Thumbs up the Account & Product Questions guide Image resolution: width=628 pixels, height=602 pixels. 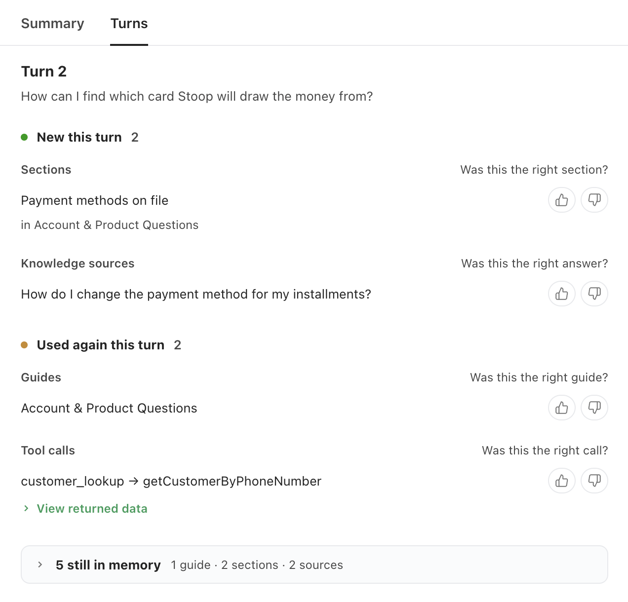[x=562, y=408]
